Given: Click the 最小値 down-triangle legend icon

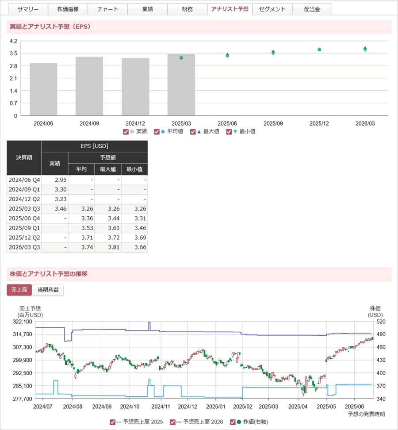Looking at the screenshot, I should pyautogui.click(x=235, y=132).
